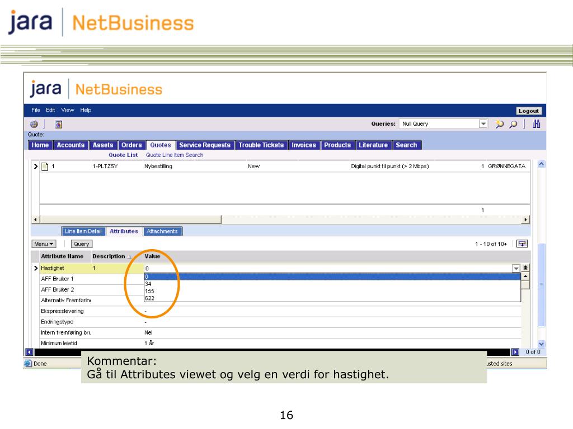This screenshot has width=573, height=429.
Task: Switch to the Search tab
Action: (406, 145)
